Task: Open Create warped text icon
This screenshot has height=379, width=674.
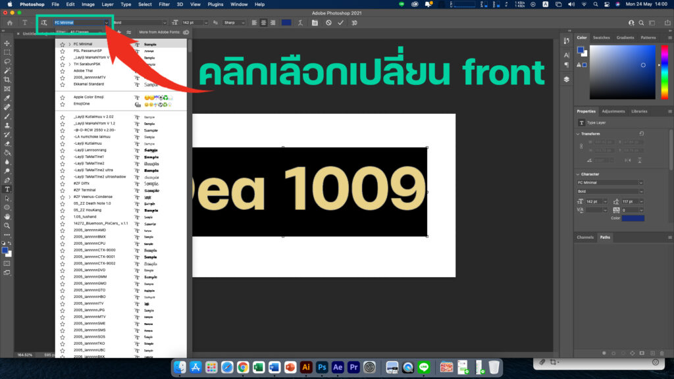Action: pyautogui.click(x=300, y=23)
